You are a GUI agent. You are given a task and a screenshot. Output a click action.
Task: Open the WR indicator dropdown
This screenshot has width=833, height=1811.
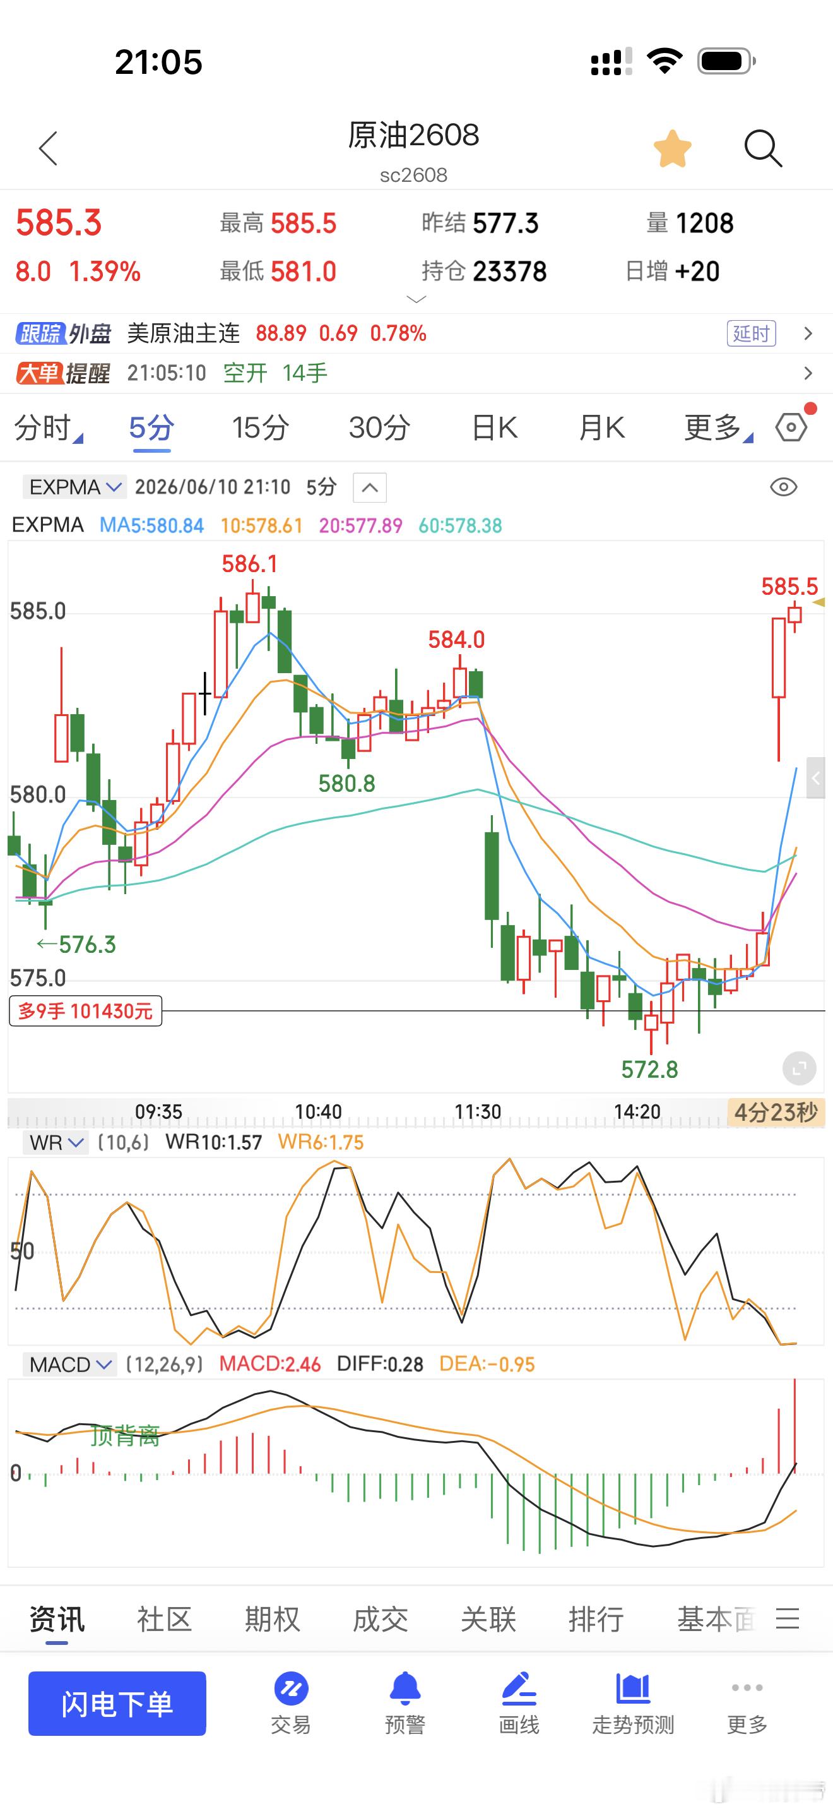click(x=55, y=1142)
